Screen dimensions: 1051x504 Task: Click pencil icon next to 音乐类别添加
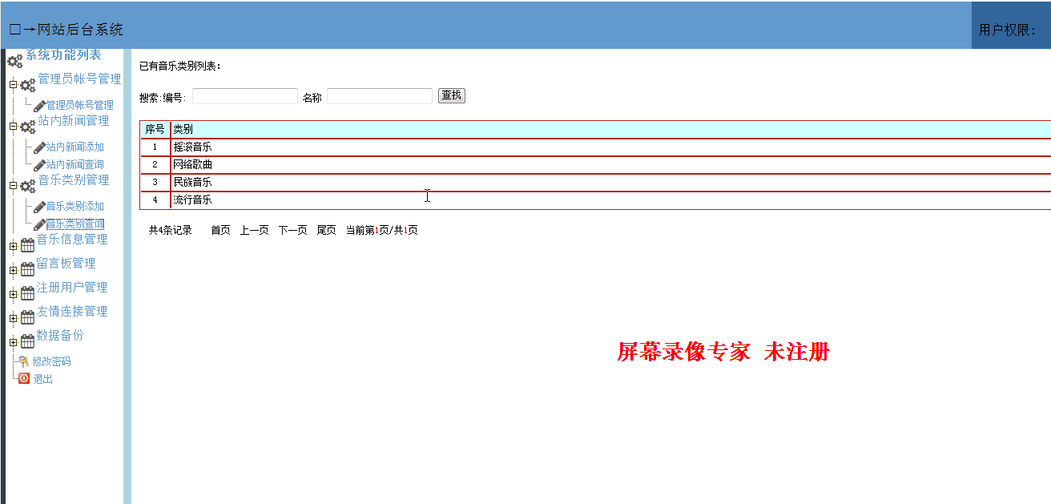tap(39, 207)
